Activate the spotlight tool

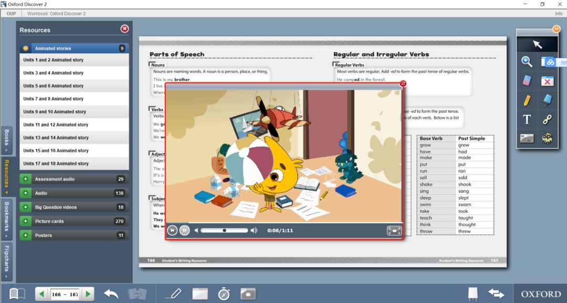(x=547, y=138)
